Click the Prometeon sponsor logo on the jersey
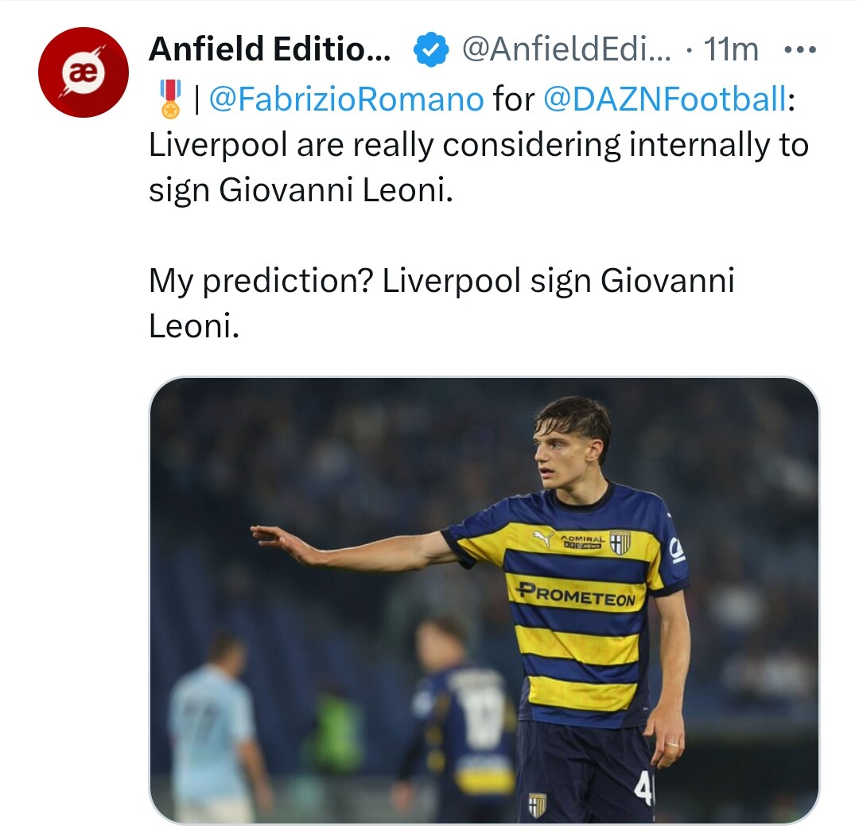Image resolution: width=859 pixels, height=837 pixels. pyautogui.click(x=576, y=594)
